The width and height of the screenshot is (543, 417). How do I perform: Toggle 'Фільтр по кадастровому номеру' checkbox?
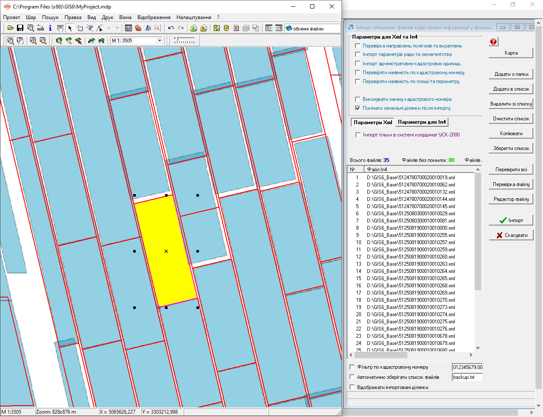tap(352, 367)
